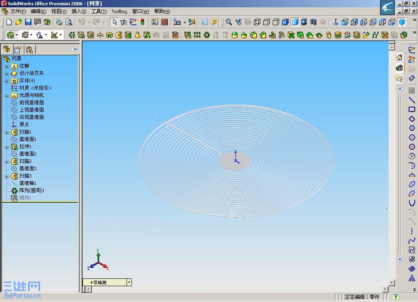This screenshot has width=418, height=302.
Task: Select 材质 <未指定> item
Action: [x=35, y=88]
